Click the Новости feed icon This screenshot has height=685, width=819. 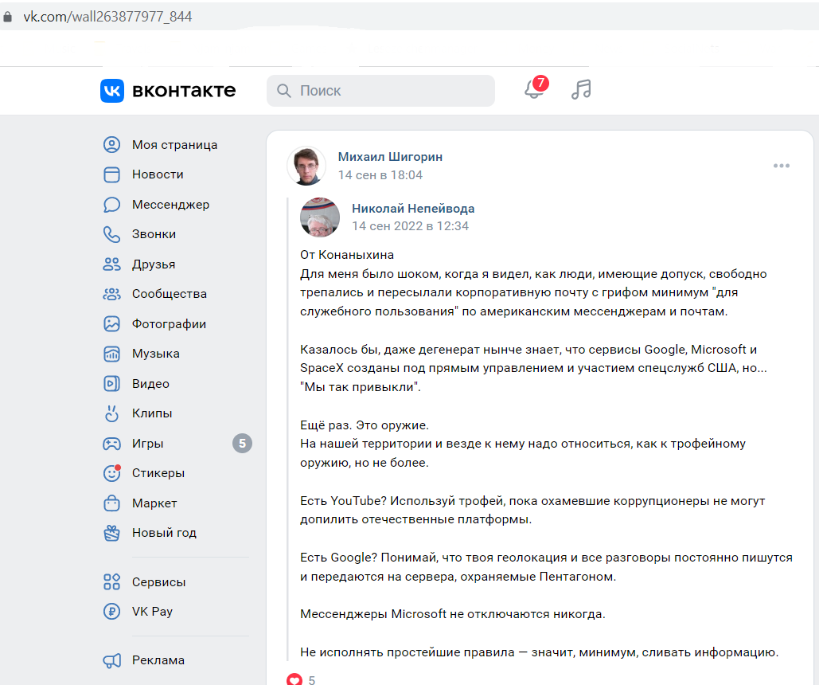pos(111,174)
